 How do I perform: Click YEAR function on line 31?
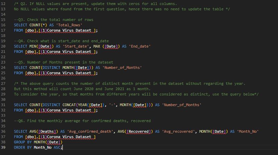[x=82, y=105]
